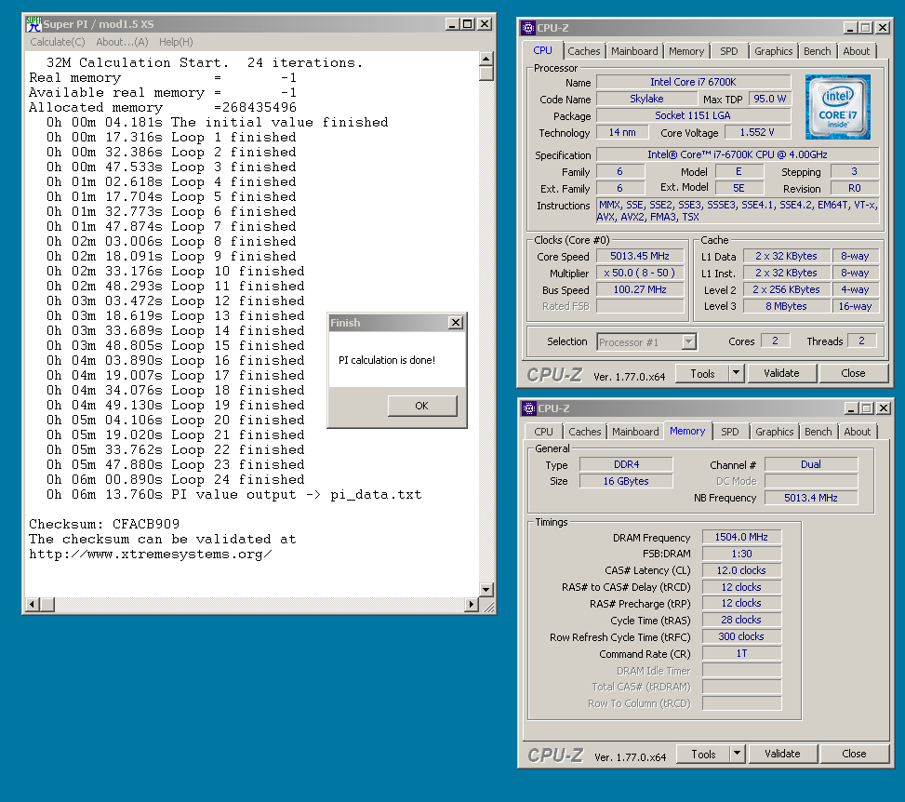The width and height of the screenshot is (905, 802).
Task: Click the FSB:DRAM ratio value 1:30
Action: [741, 554]
